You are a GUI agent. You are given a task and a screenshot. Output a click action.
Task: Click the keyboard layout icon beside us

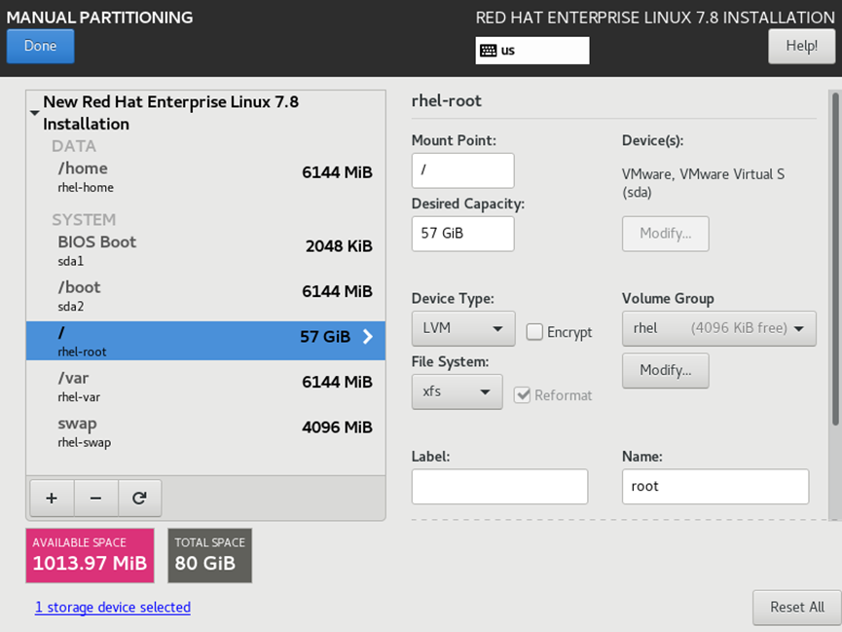[489, 51]
